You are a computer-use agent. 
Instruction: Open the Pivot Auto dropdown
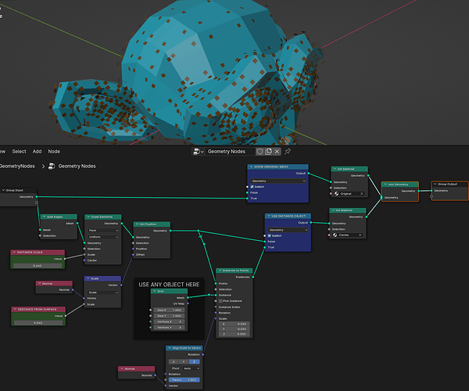(192, 368)
